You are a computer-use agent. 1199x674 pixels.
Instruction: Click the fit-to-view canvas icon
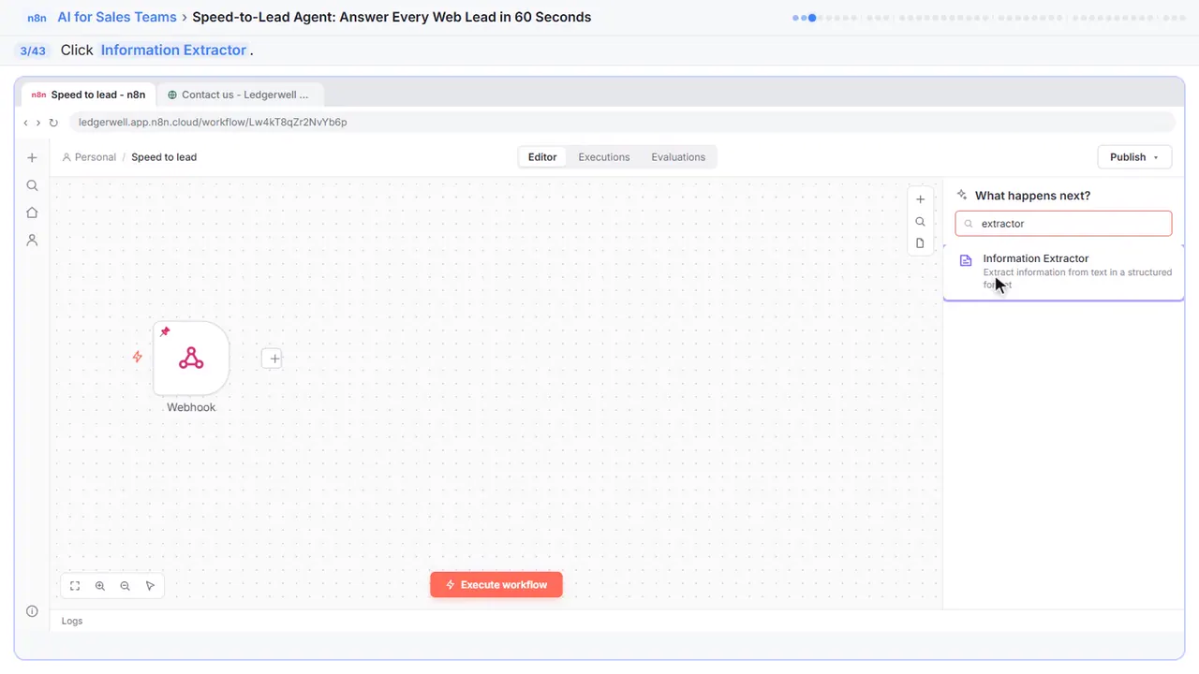point(75,586)
